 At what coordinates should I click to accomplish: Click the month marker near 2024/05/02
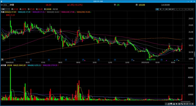point(15,60)
